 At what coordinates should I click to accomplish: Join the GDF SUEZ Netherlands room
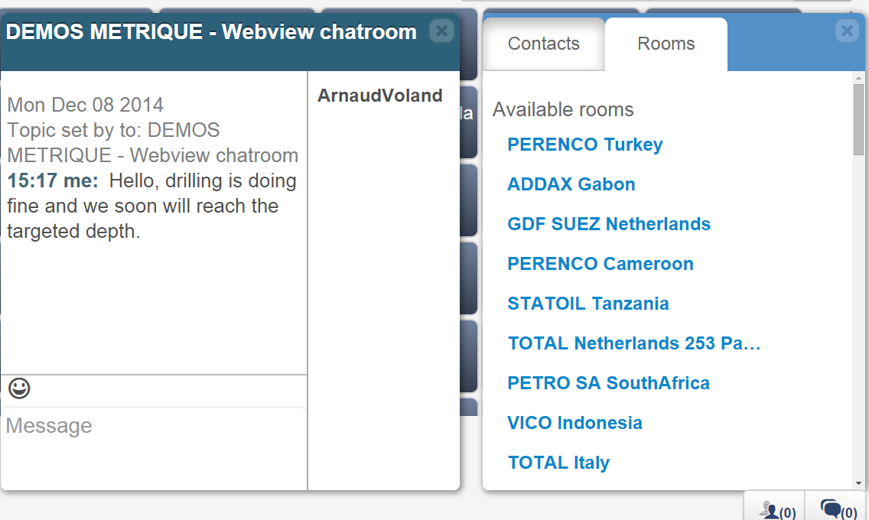[609, 224]
